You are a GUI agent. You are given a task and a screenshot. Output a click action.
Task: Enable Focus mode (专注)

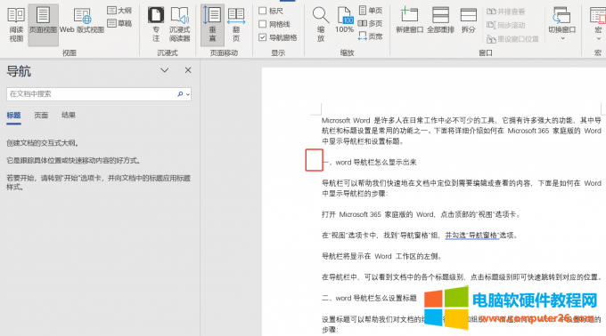[x=156, y=25]
